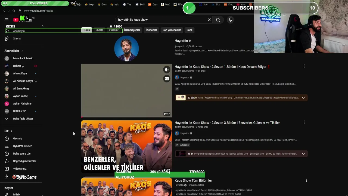Select Son yüklenenler filter chip

(x=172, y=30)
